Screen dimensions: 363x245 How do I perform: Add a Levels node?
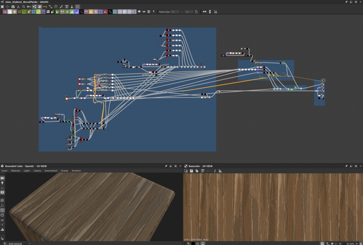(72, 12)
